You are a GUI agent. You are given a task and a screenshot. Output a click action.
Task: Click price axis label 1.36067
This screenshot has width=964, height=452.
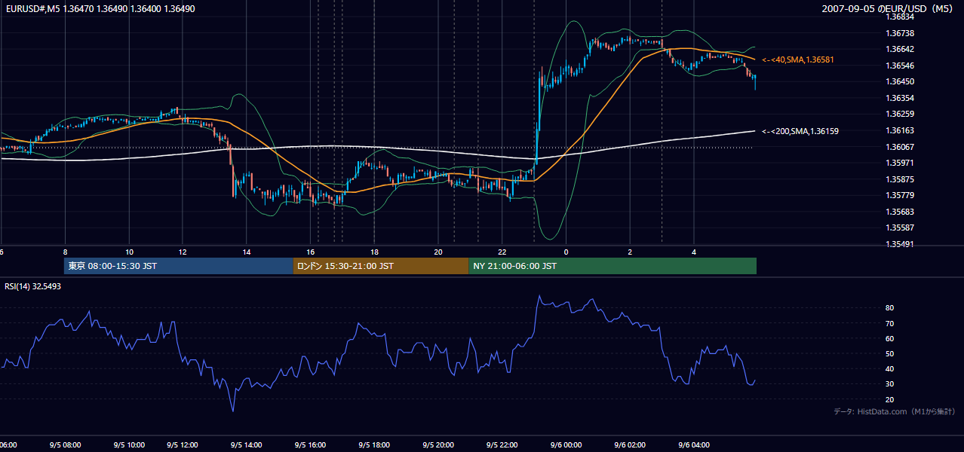pos(899,147)
